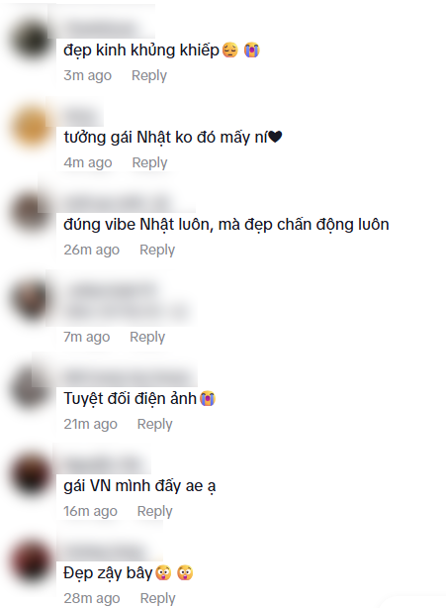This screenshot has width=446, height=608.
Task: Click the '26m ago' timestamp
Action: pyautogui.click(x=91, y=251)
